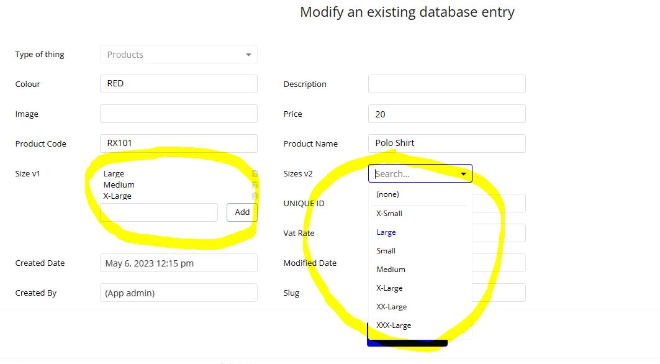Edit the Product Name Polo Shirt field
This screenshot has height=364, width=660.
[x=447, y=143]
